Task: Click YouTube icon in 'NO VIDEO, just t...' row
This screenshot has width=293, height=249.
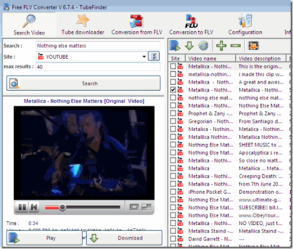Action: 180,223
